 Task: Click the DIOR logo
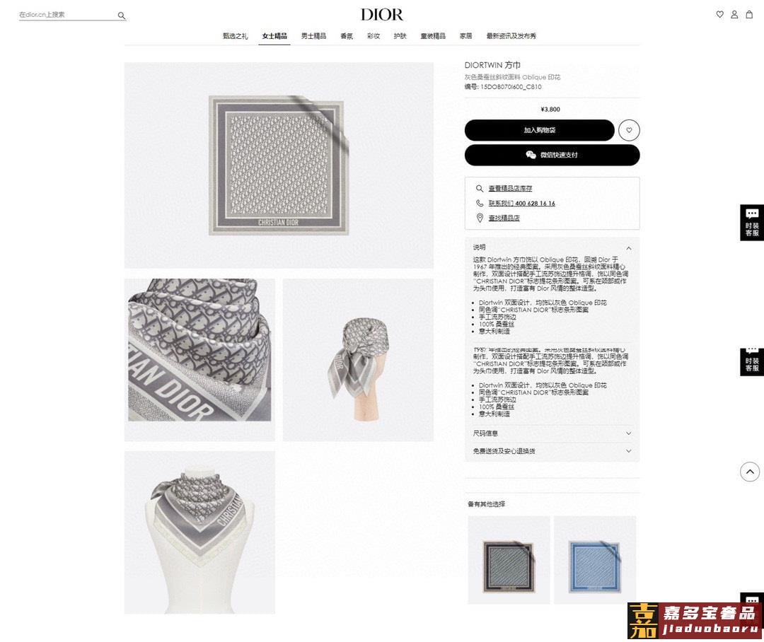coord(382,15)
